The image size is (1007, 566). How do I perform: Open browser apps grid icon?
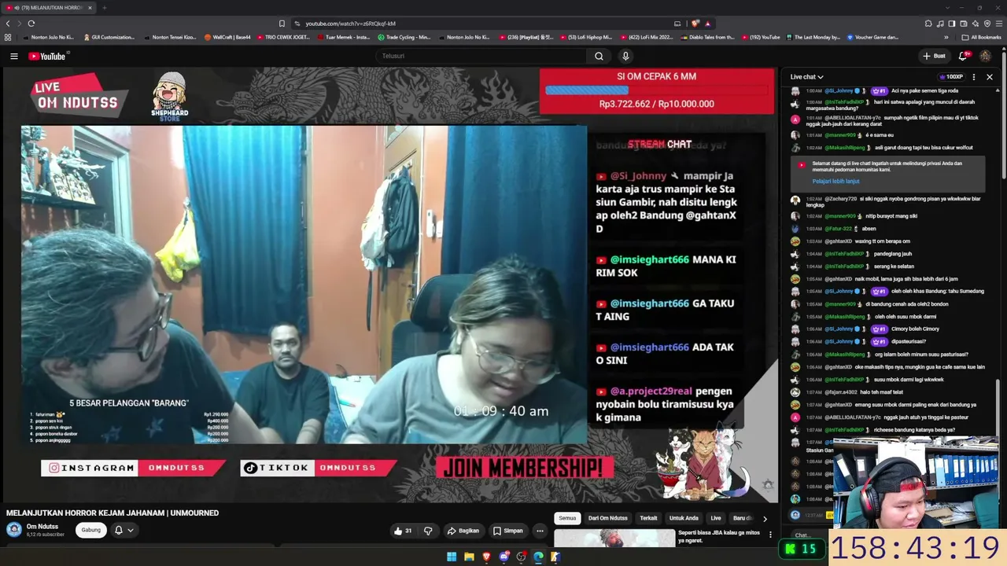tap(8, 37)
